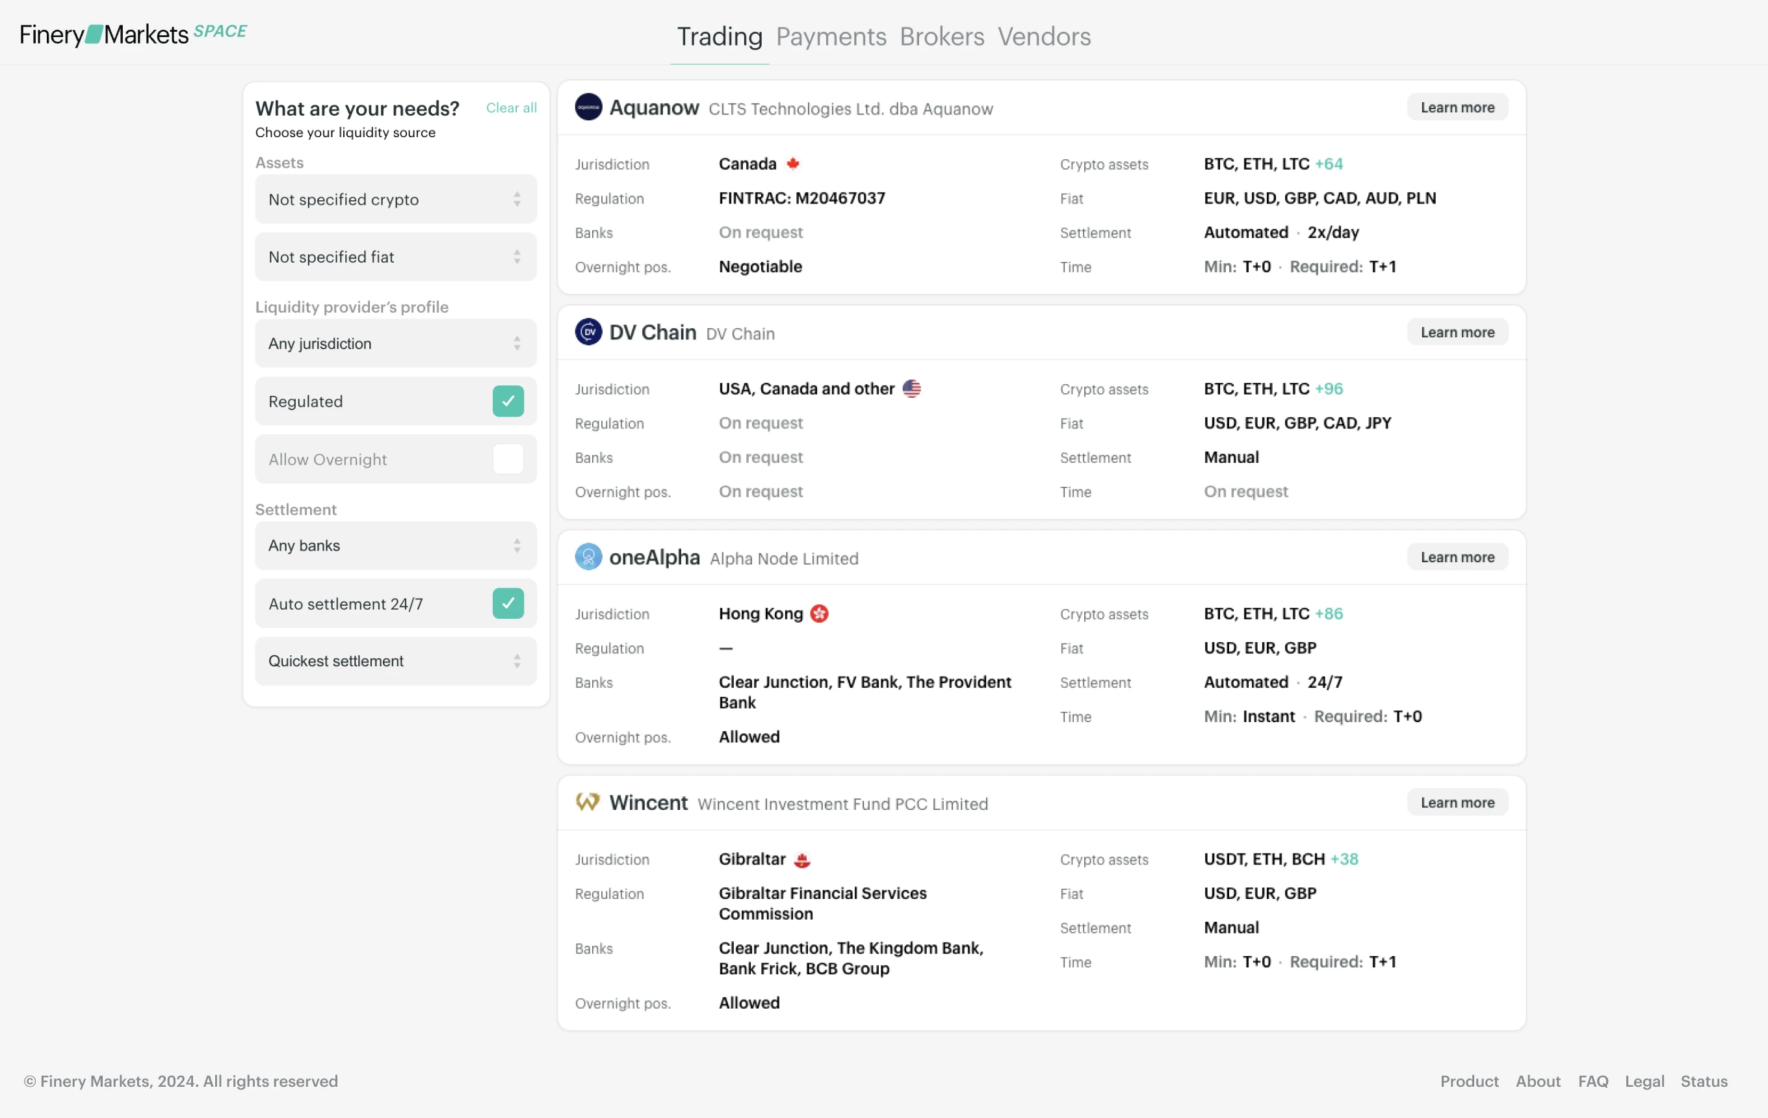This screenshot has width=1768, height=1118.
Task: Click the Clear all link
Action: tap(511, 107)
